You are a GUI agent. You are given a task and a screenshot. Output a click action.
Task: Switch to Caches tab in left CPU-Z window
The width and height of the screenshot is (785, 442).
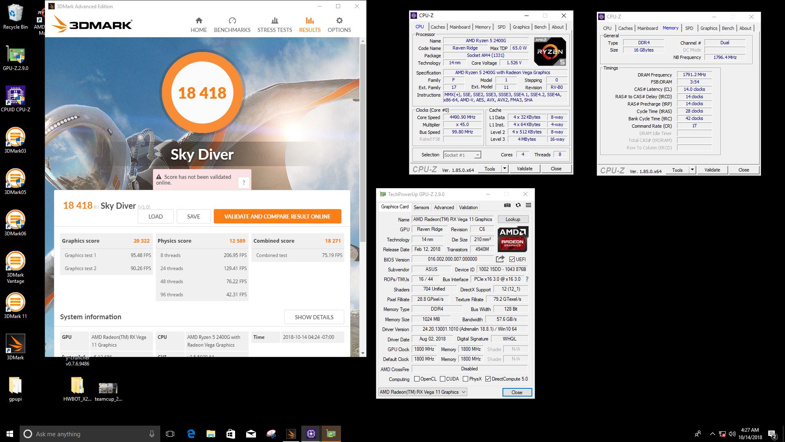click(437, 27)
